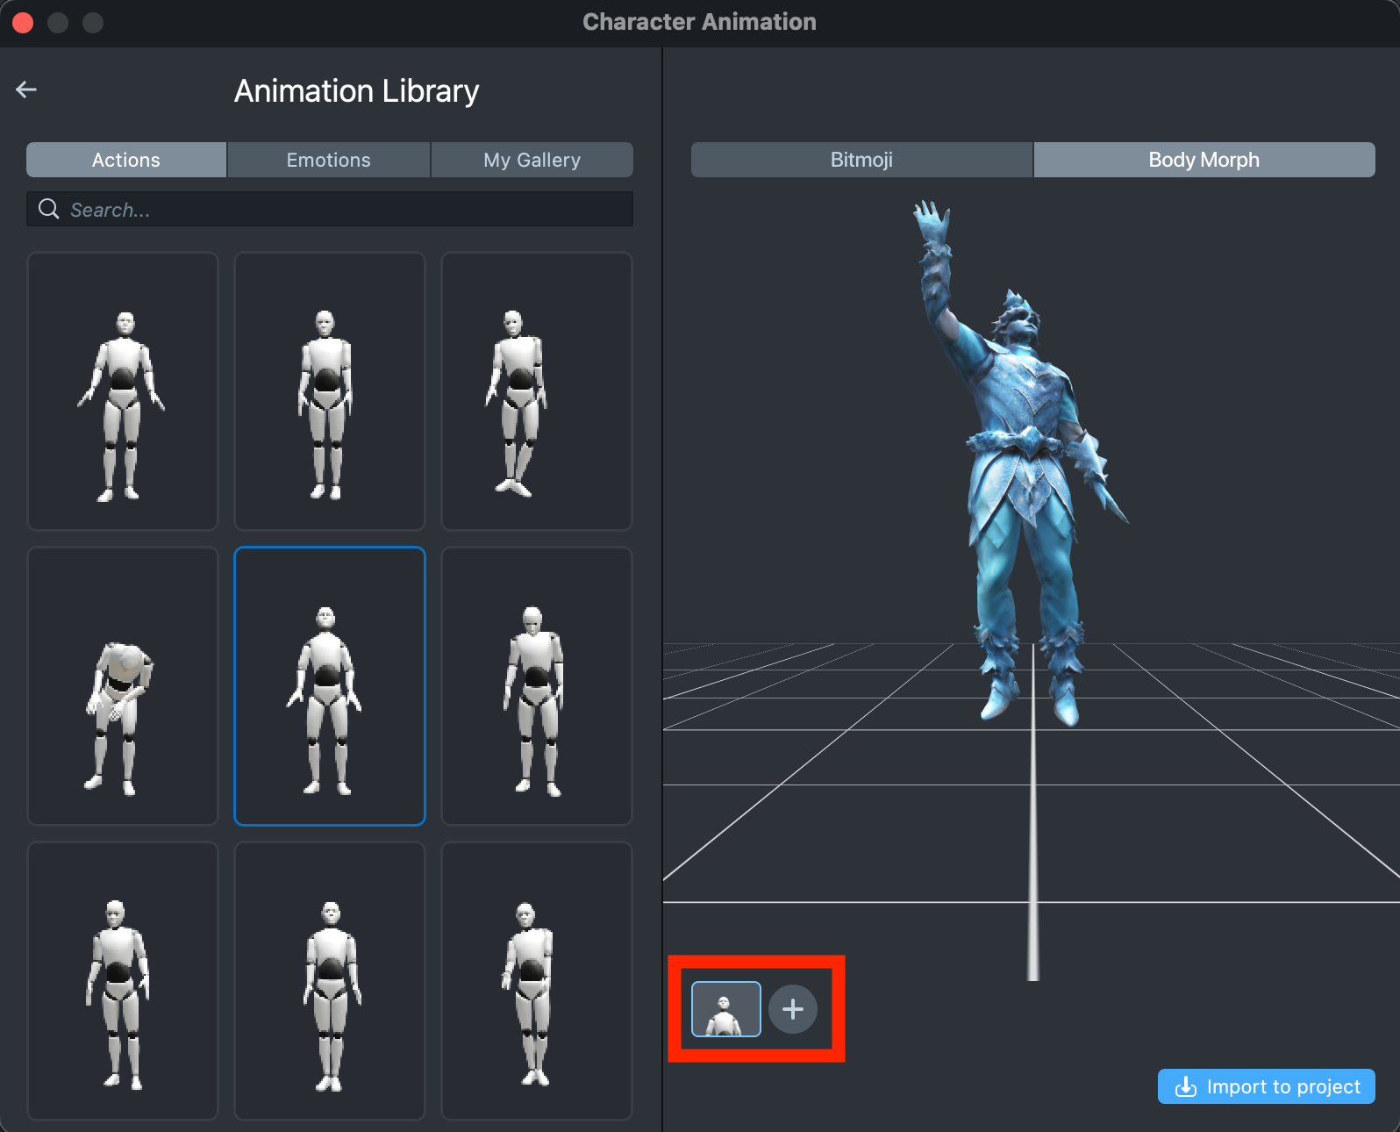Choose the middle row right animation

click(536, 686)
